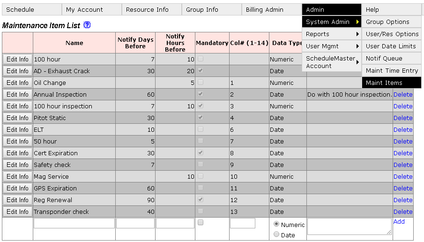Expand the System Admin submenu
424x242 pixels.
tap(332, 22)
